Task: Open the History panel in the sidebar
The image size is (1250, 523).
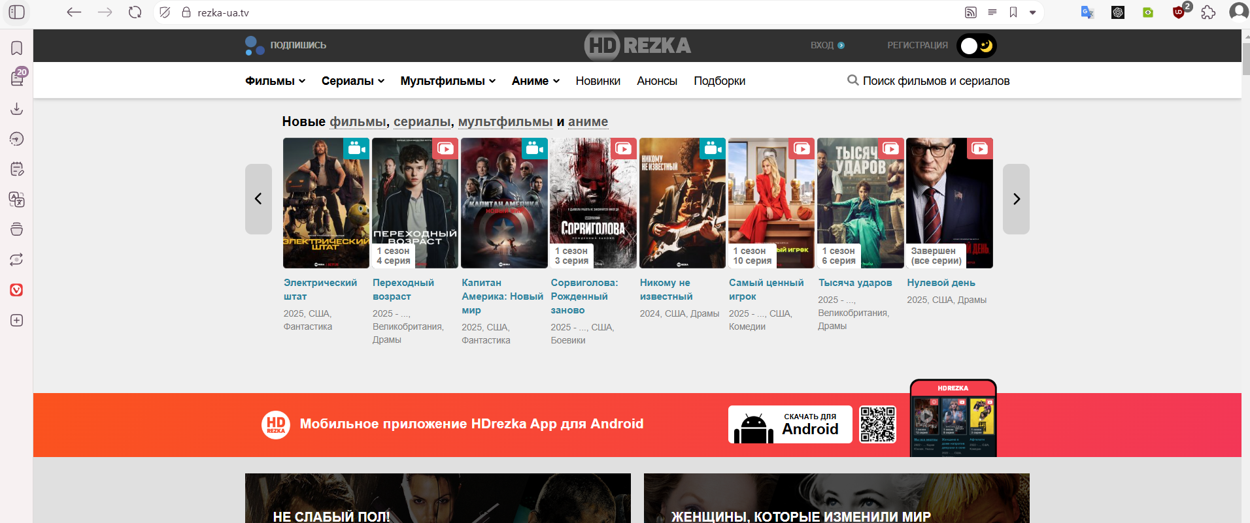Action: [x=17, y=138]
